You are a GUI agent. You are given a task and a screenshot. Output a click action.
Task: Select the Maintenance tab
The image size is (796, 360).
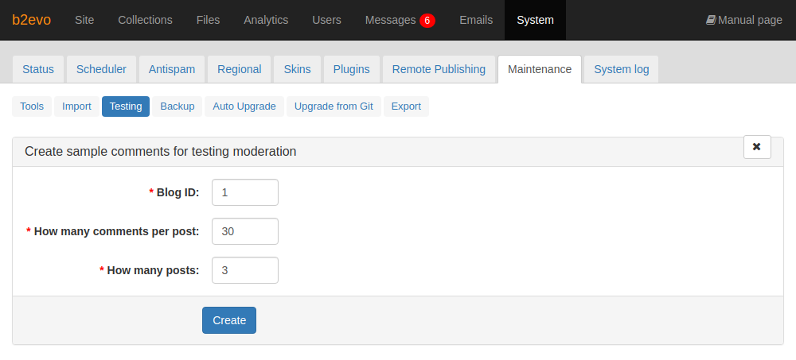pos(540,69)
